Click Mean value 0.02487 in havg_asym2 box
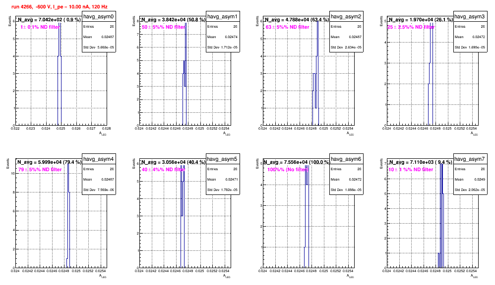 (x=355, y=37)
